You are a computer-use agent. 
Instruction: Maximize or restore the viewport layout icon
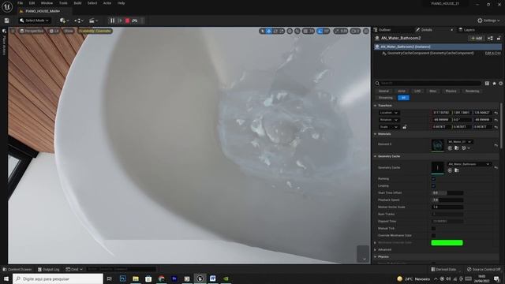click(366, 31)
